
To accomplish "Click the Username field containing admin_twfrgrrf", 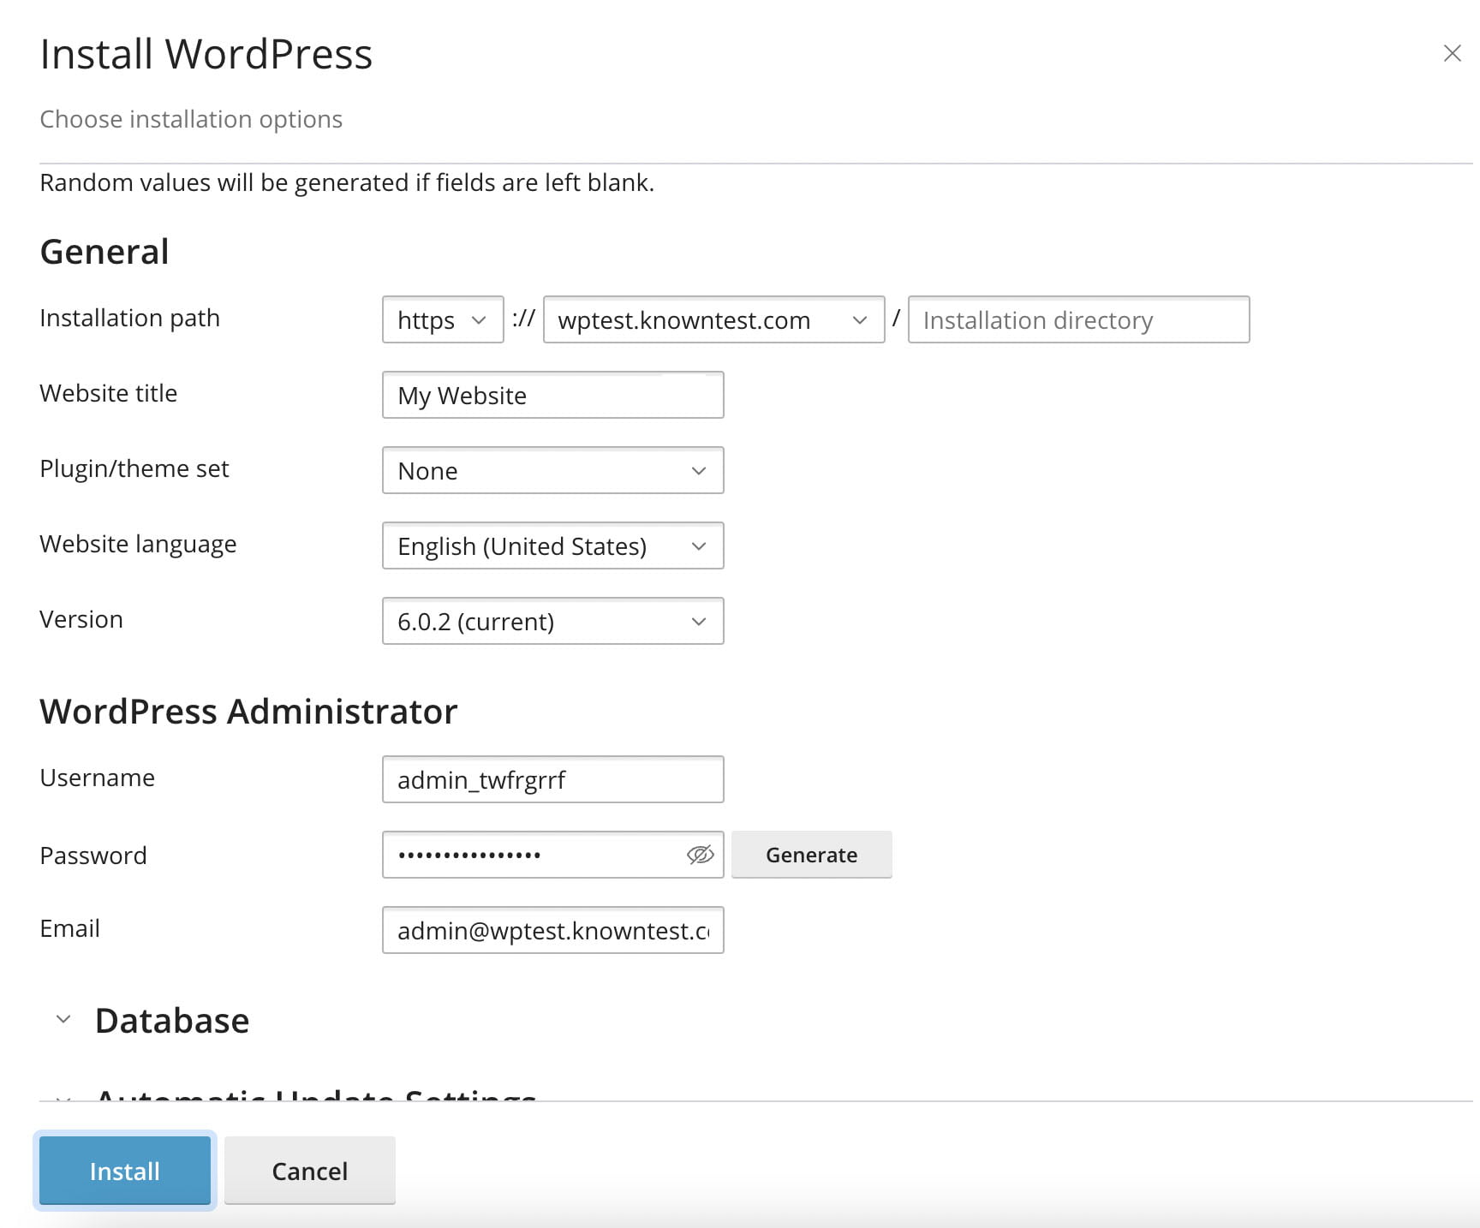I will (x=552, y=779).
